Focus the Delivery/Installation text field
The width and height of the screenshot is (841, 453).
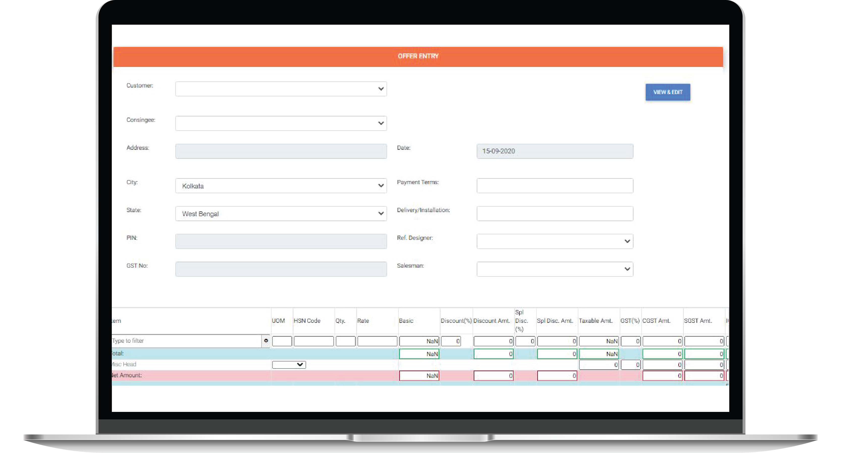pyautogui.click(x=554, y=213)
